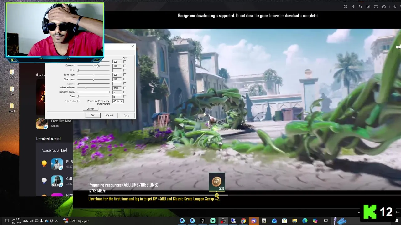Click the undo/back arrow icon in top toolbar
The image size is (401, 225).
(x=360, y=7)
